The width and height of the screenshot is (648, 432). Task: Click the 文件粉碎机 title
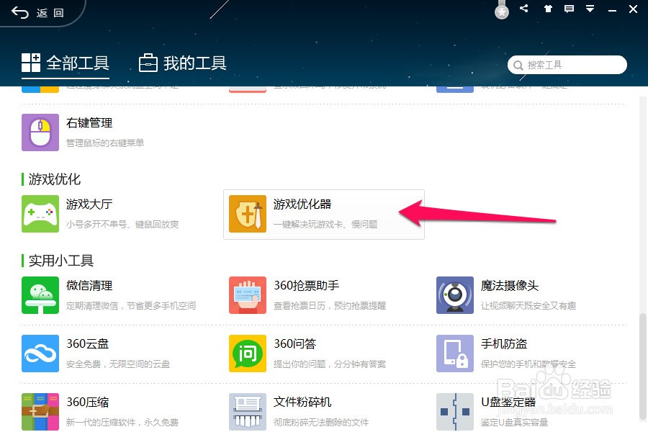(302, 402)
